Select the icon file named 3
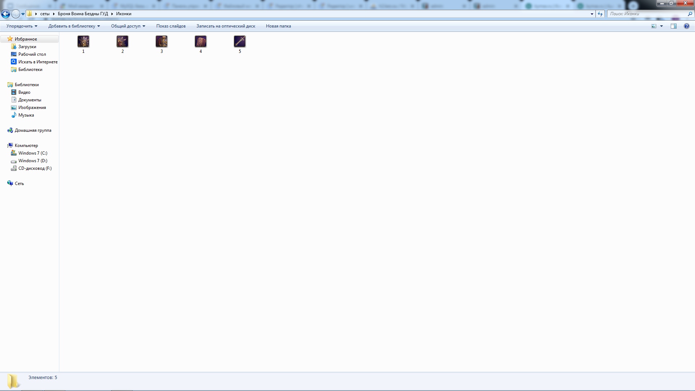The width and height of the screenshot is (695, 391). click(x=161, y=42)
